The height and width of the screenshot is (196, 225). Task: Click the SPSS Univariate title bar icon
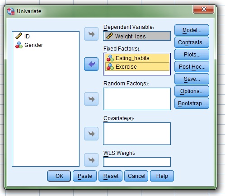click(x=11, y=11)
